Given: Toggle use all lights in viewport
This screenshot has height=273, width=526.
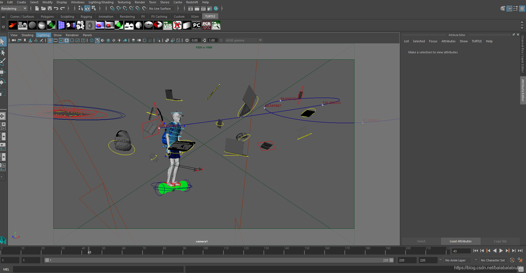Looking at the screenshot, I should 119,40.
